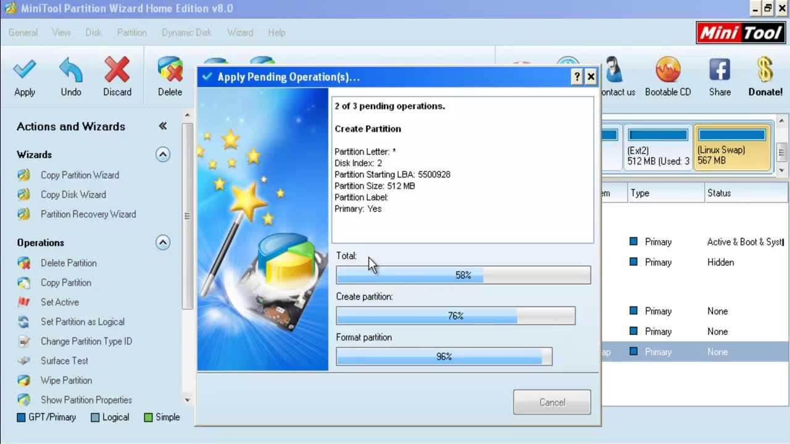This screenshot has width=790, height=444.
Task: Click the Wipe Partition icon
Action: pos(23,380)
